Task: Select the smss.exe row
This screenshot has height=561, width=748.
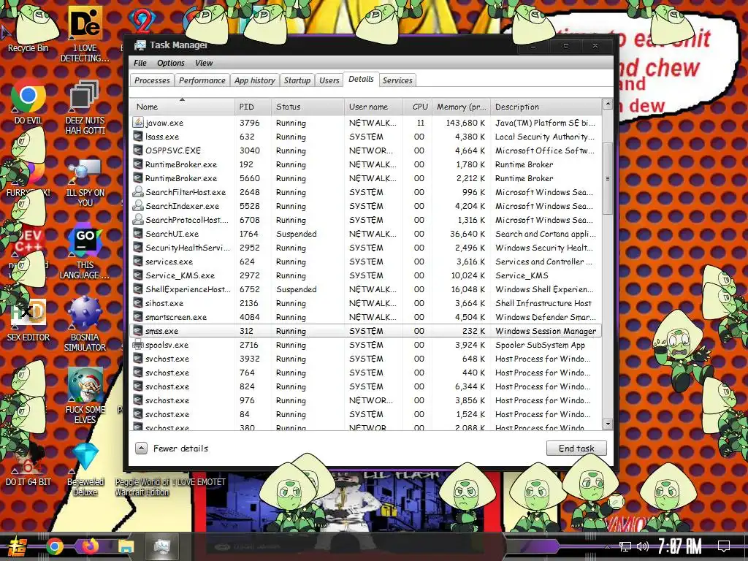Action: (365, 331)
